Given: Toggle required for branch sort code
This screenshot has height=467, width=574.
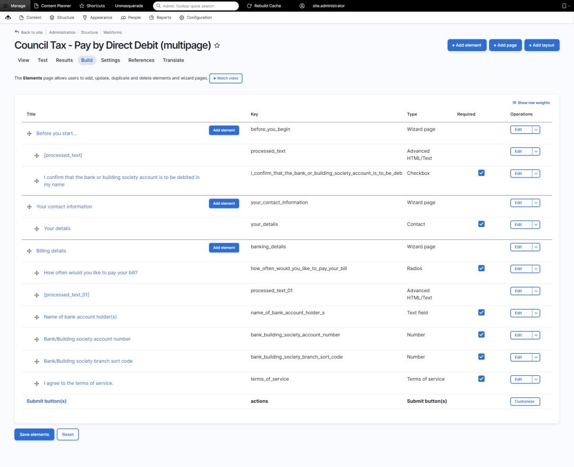Looking at the screenshot, I should pyautogui.click(x=481, y=357).
